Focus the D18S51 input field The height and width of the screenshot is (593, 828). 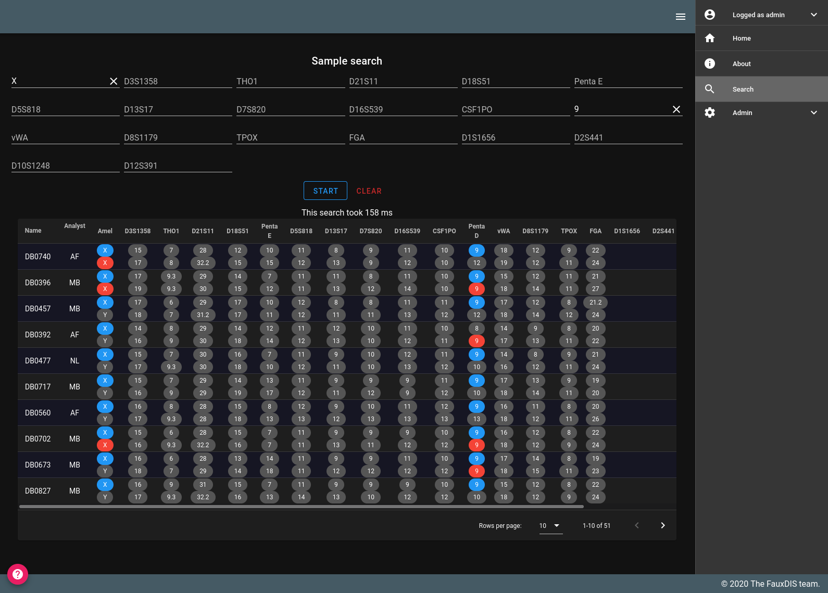coord(516,81)
